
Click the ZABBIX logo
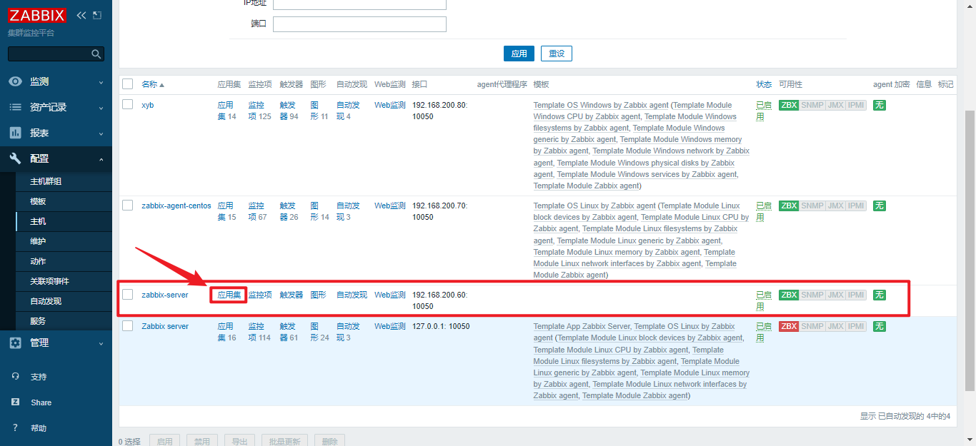click(x=37, y=16)
